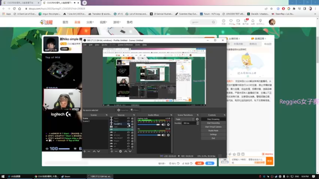Click the Exit button in OBS Controls
319x179 pixels.
213,138
